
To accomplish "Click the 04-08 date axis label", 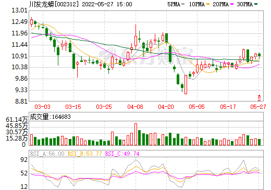I will point(135,107).
